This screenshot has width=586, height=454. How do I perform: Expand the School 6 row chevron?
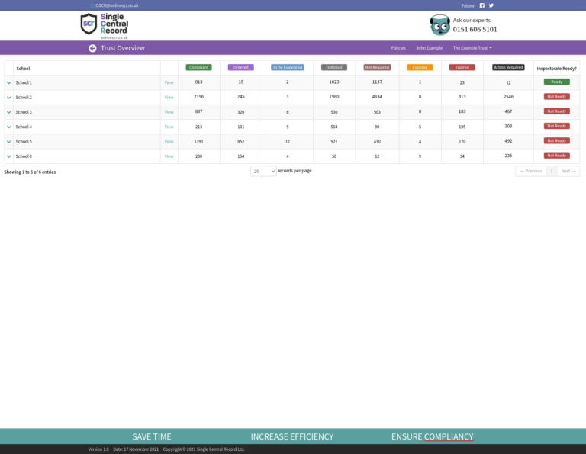coord(9,156)
